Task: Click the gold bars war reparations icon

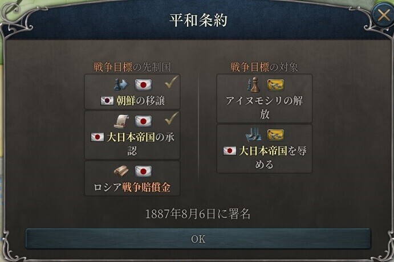Action: 121,171
